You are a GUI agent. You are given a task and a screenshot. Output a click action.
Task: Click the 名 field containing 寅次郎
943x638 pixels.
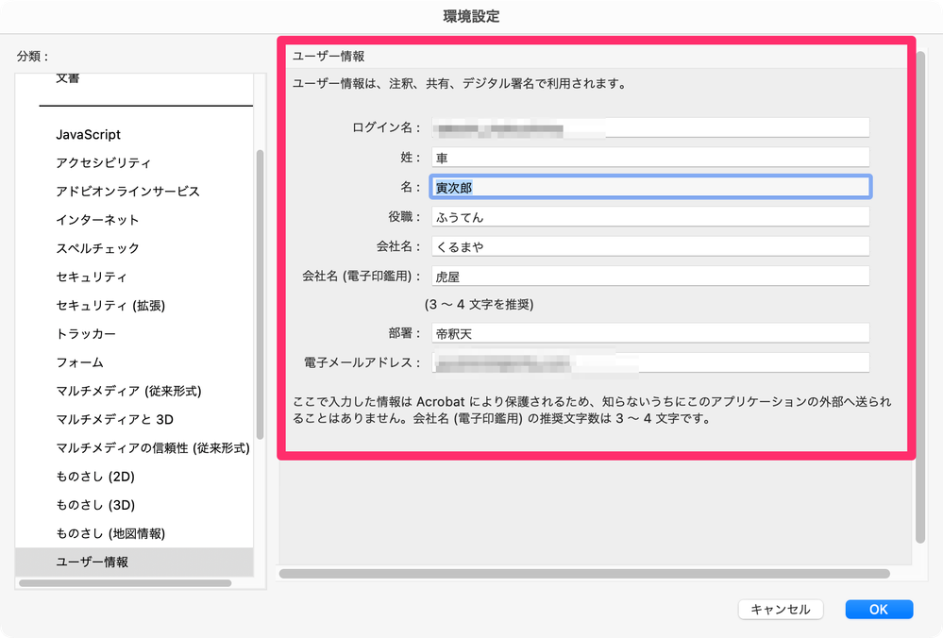(650, 187)
